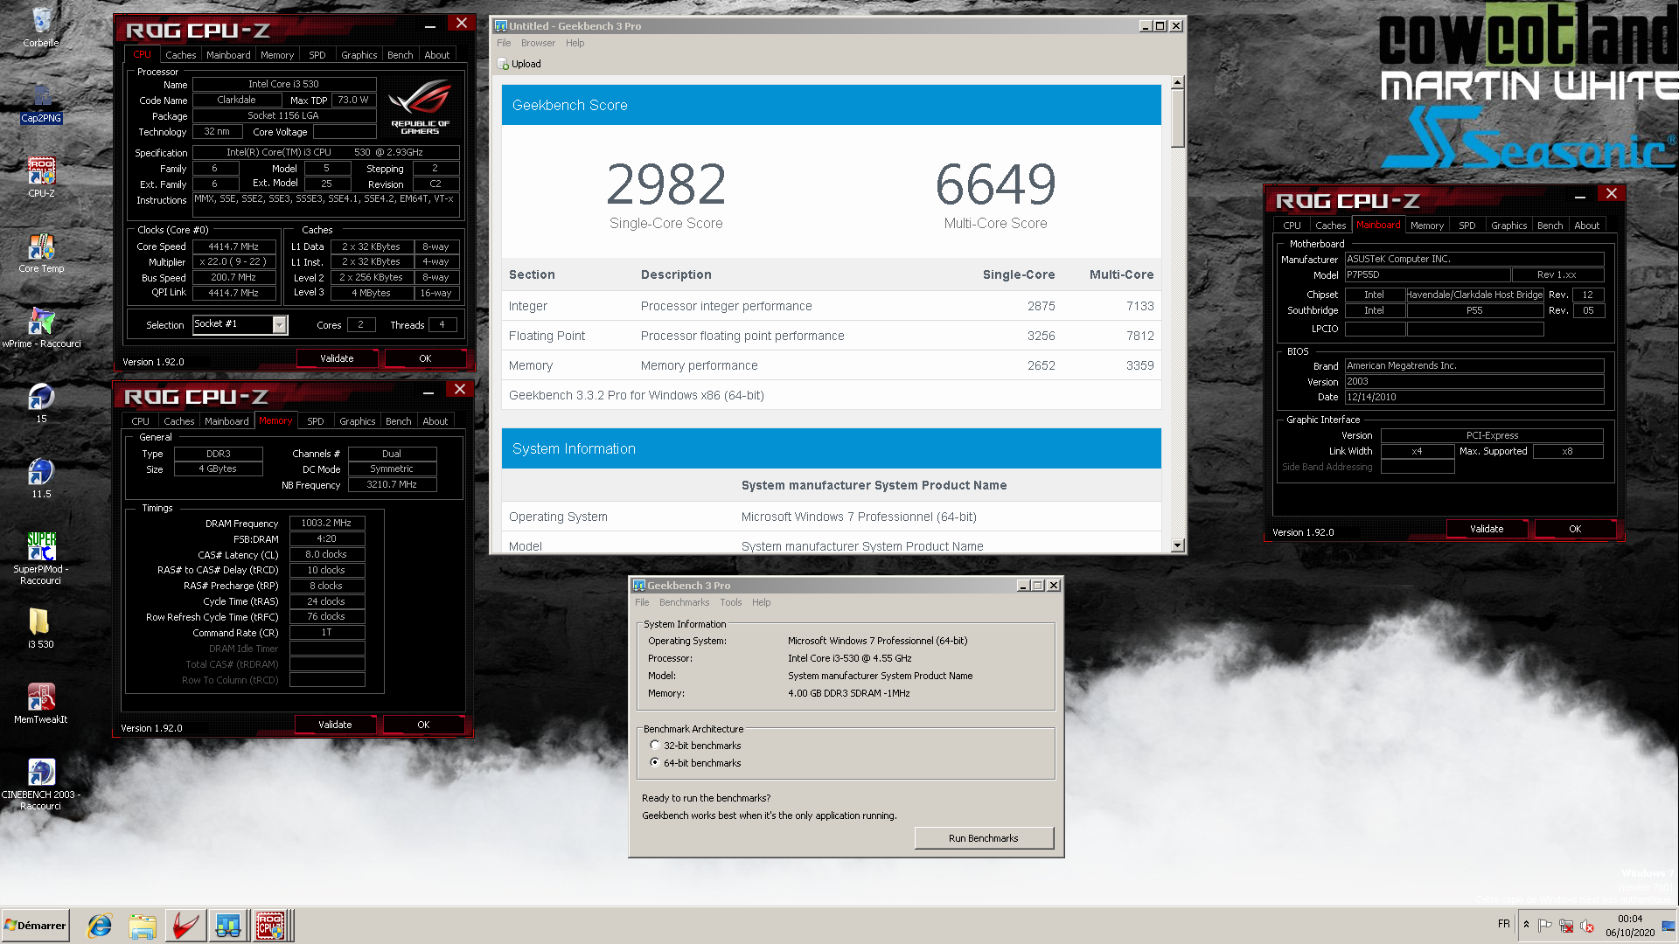1679x944 pixels.
Task: Open the About tab in the right CPU-Z window
Action: click(x=1586, y=226)
